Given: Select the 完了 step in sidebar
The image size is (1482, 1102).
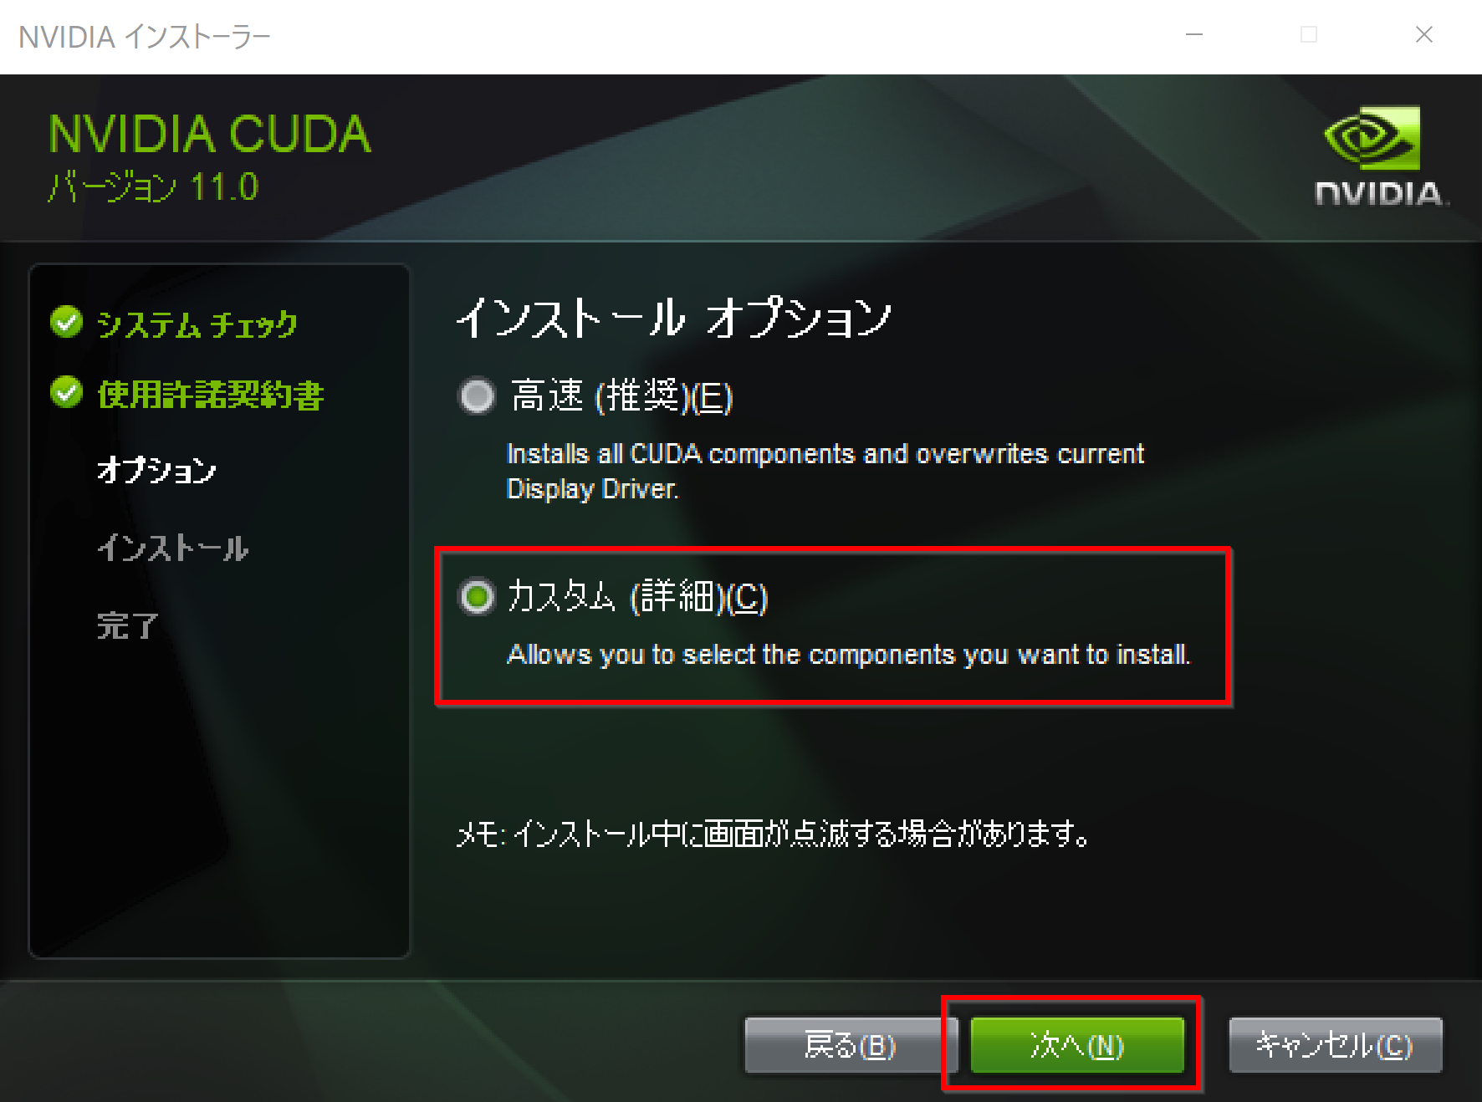Looking at the screenshot, I should [x=127, y=625].
